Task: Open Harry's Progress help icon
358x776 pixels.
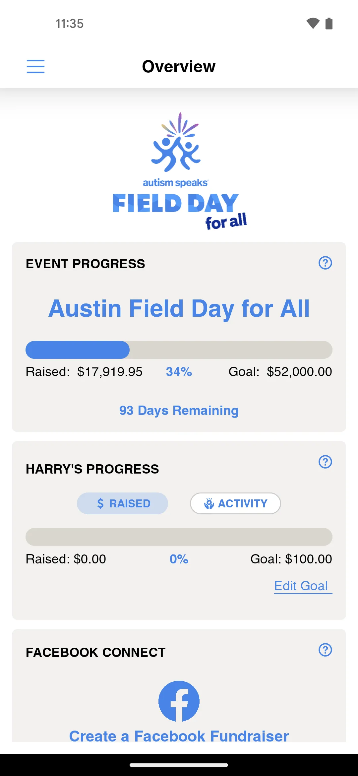Action: [x=325, y=462]
